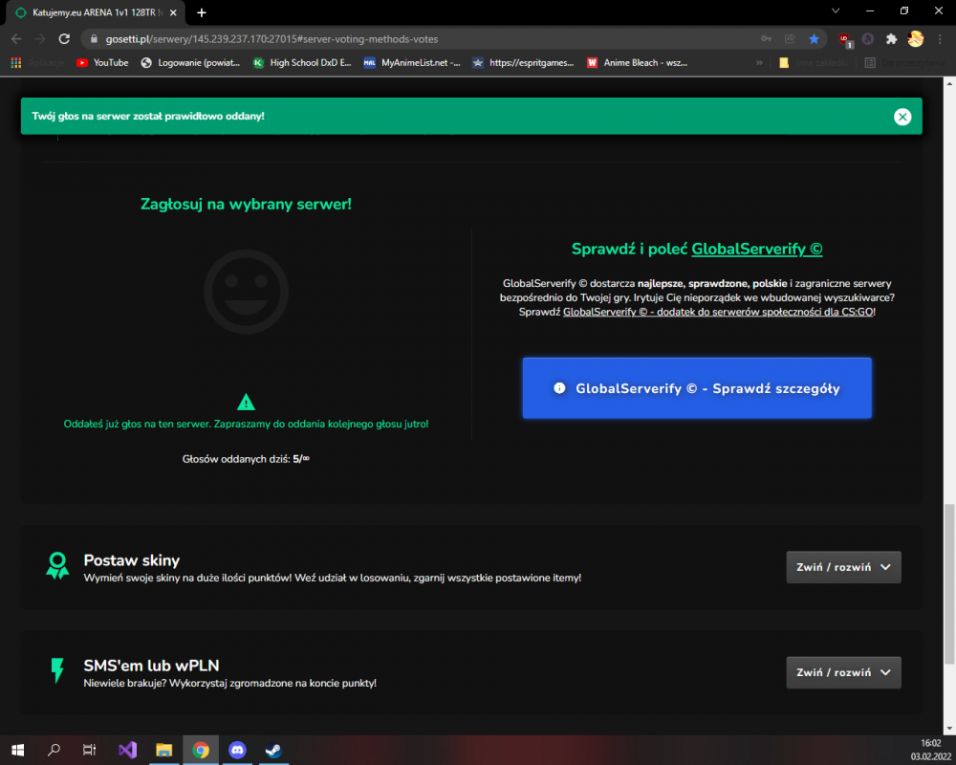Viewport: 956px width, 765px height.
Task: Toggle Zwiń / rozwiń for SMS'em lub wPLN
Action: (843, 672)
